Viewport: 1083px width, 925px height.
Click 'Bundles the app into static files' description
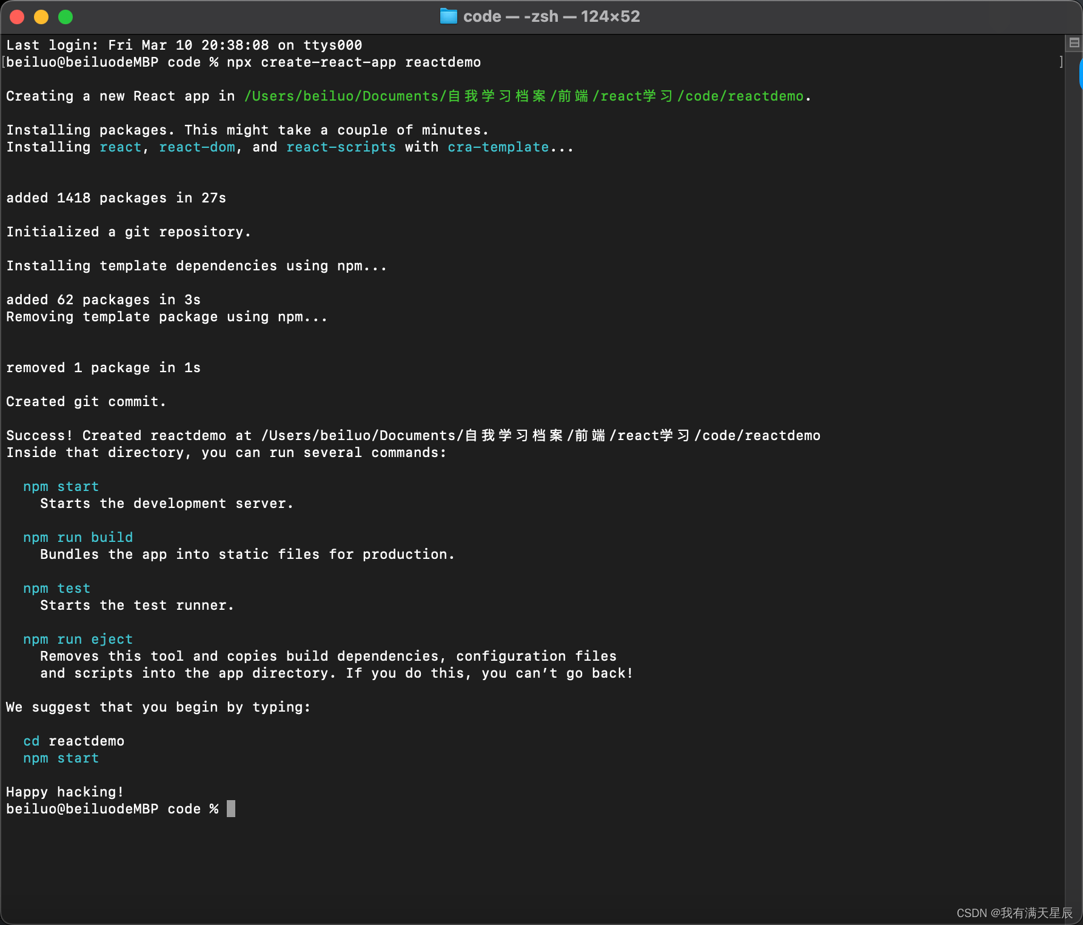coord(247,555)
